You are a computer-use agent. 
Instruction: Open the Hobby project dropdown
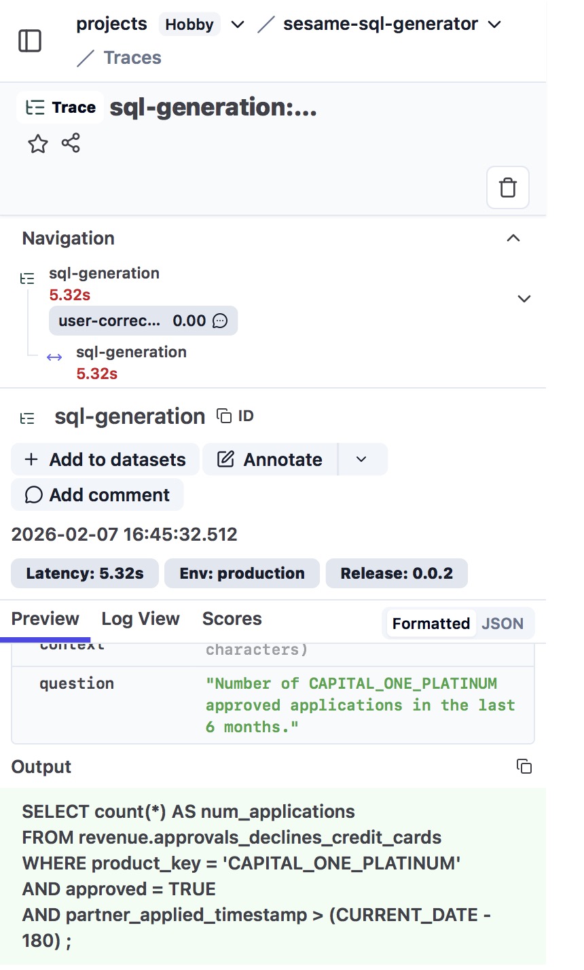[237, 24]
